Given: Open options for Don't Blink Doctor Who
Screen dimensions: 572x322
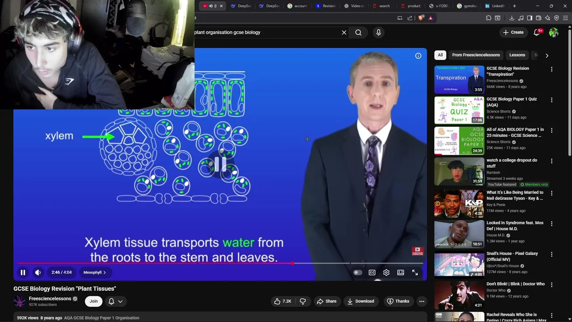Looking at the screenshot, I should point(551,285).
